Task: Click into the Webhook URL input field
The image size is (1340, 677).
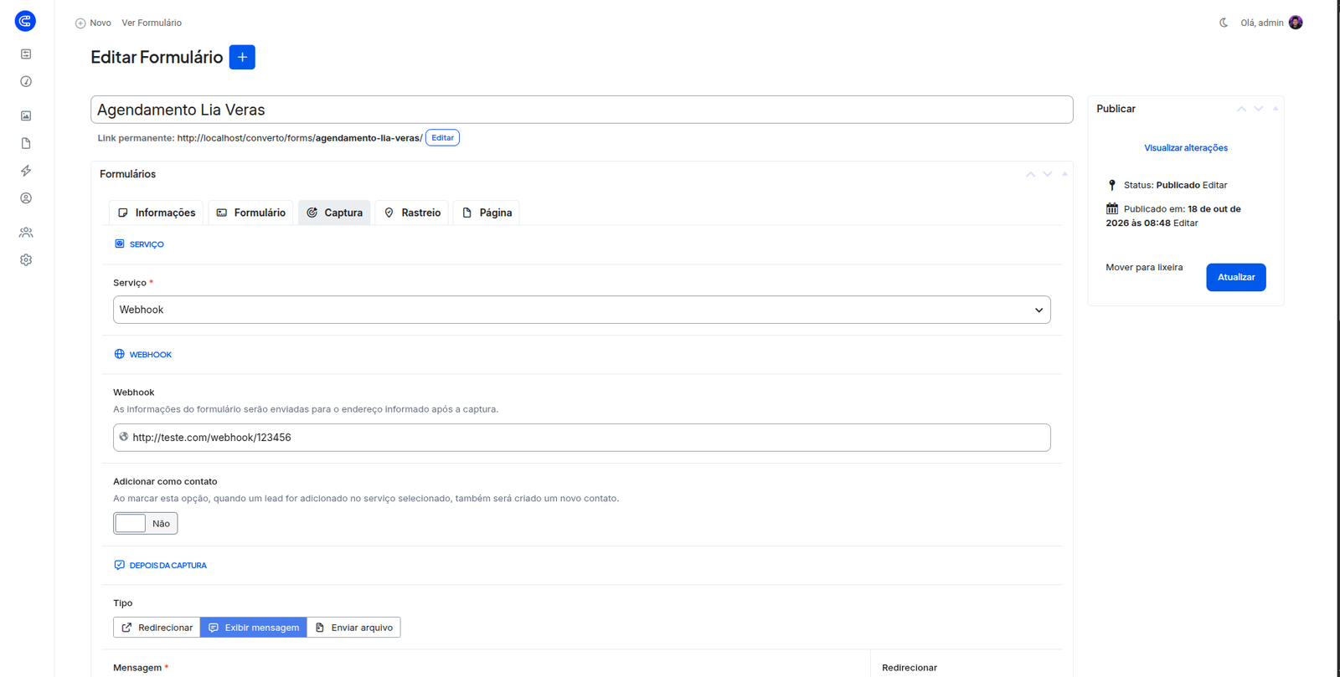Action: (x=582, y=438)
